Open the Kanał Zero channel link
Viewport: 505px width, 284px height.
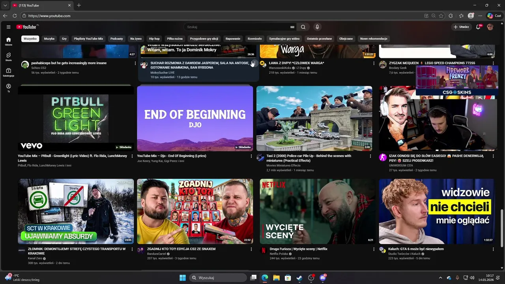[35, 258]
